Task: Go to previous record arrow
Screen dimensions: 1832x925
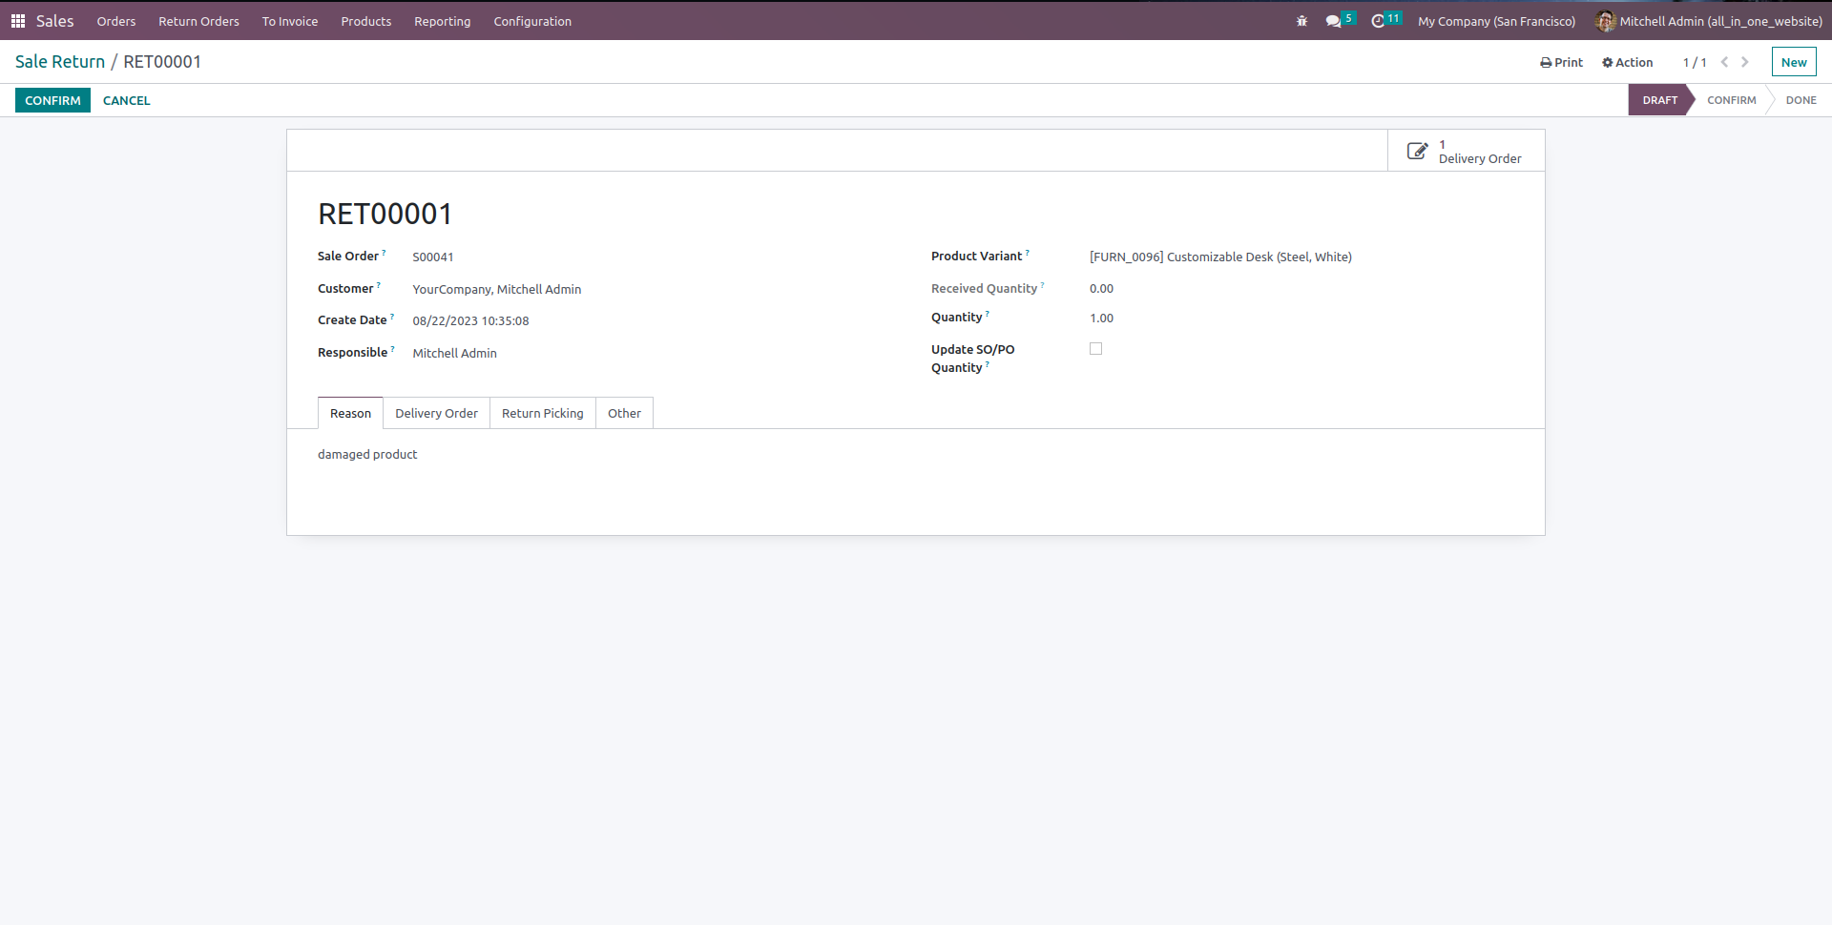Action: (x=1724, y=62)
